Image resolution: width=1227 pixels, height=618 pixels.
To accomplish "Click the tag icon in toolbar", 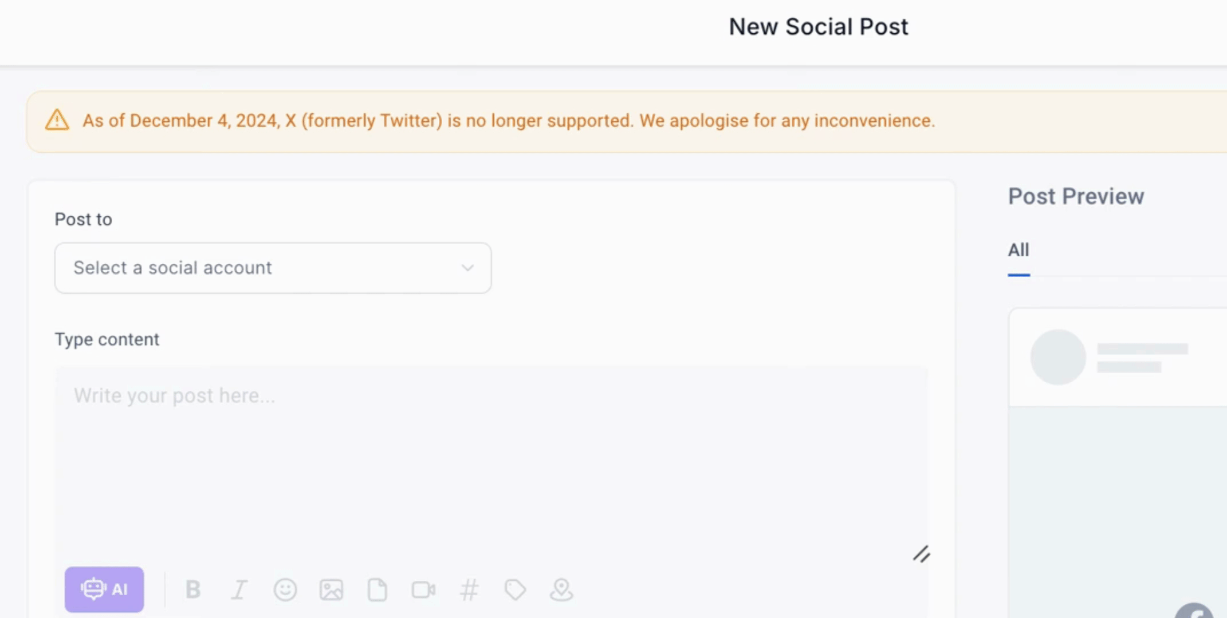I will pyautogui.click(x=515, y=589).
